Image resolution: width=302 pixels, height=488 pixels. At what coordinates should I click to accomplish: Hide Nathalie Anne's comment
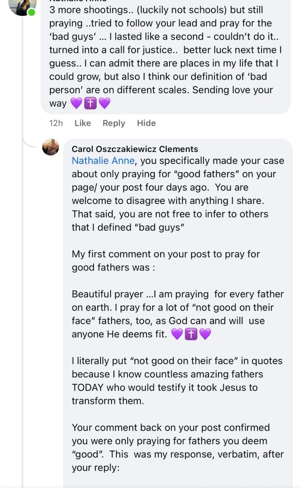pos(146,123)
